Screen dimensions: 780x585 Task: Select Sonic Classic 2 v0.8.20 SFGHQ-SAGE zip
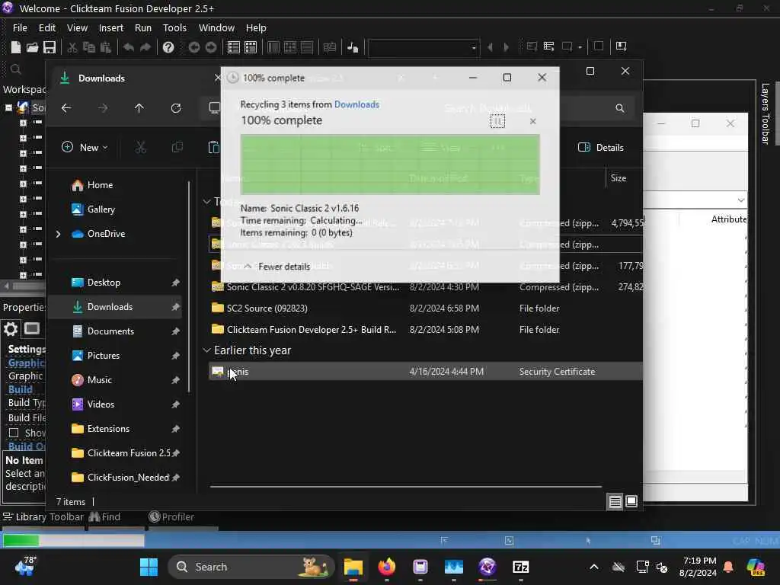click(425, 287)
